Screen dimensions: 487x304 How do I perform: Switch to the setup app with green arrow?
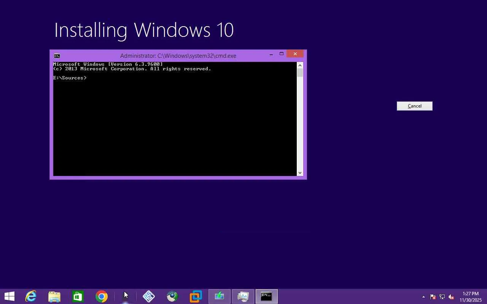(220, 296)
